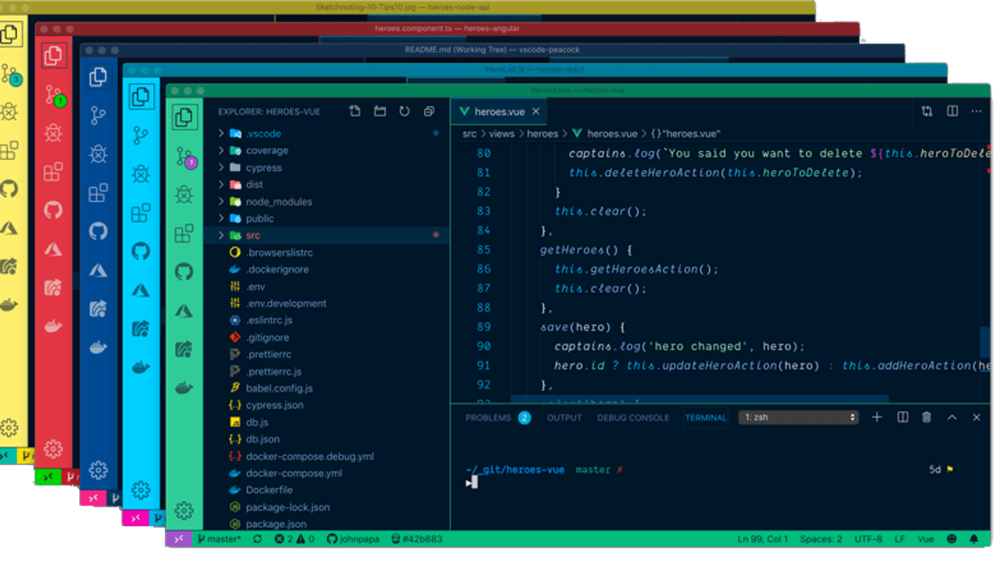Open Extensions view in green activity bar

click(x=184, y=234)
